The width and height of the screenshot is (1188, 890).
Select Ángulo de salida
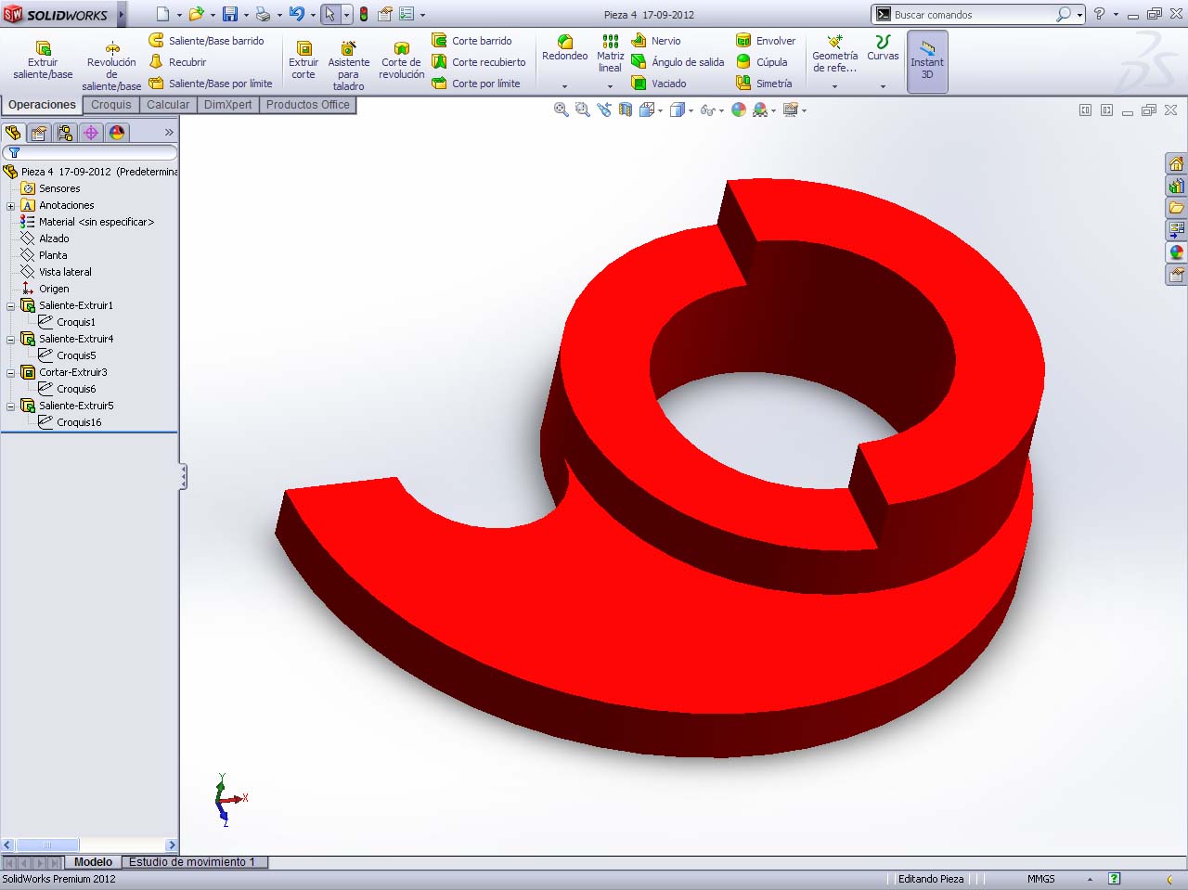pyautogui.click(x=678, y=62)
